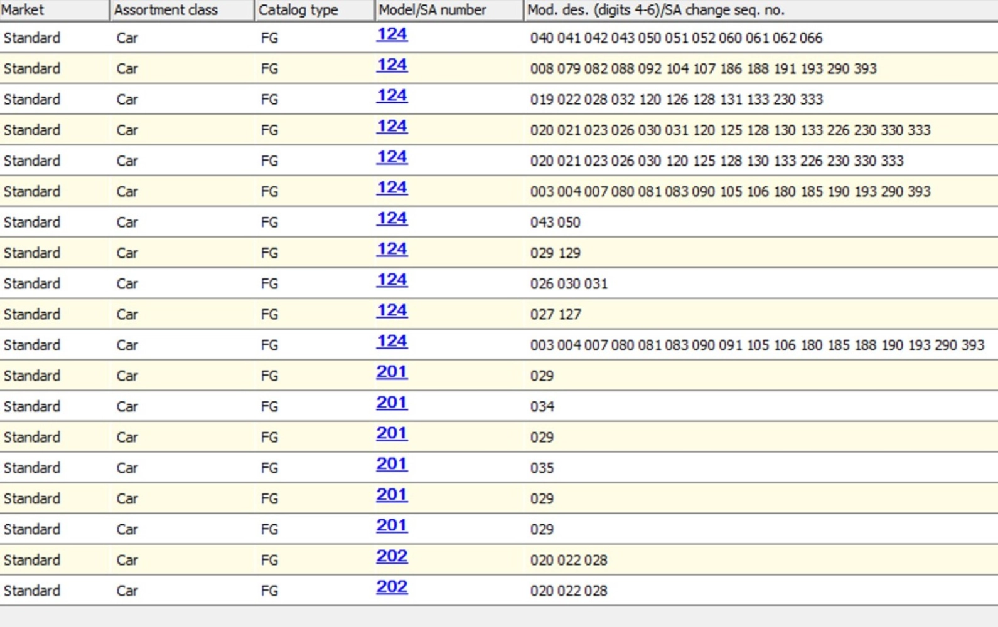
Task: Open model 124 link in row containing 091 105
Action: (x=392, y=342)
